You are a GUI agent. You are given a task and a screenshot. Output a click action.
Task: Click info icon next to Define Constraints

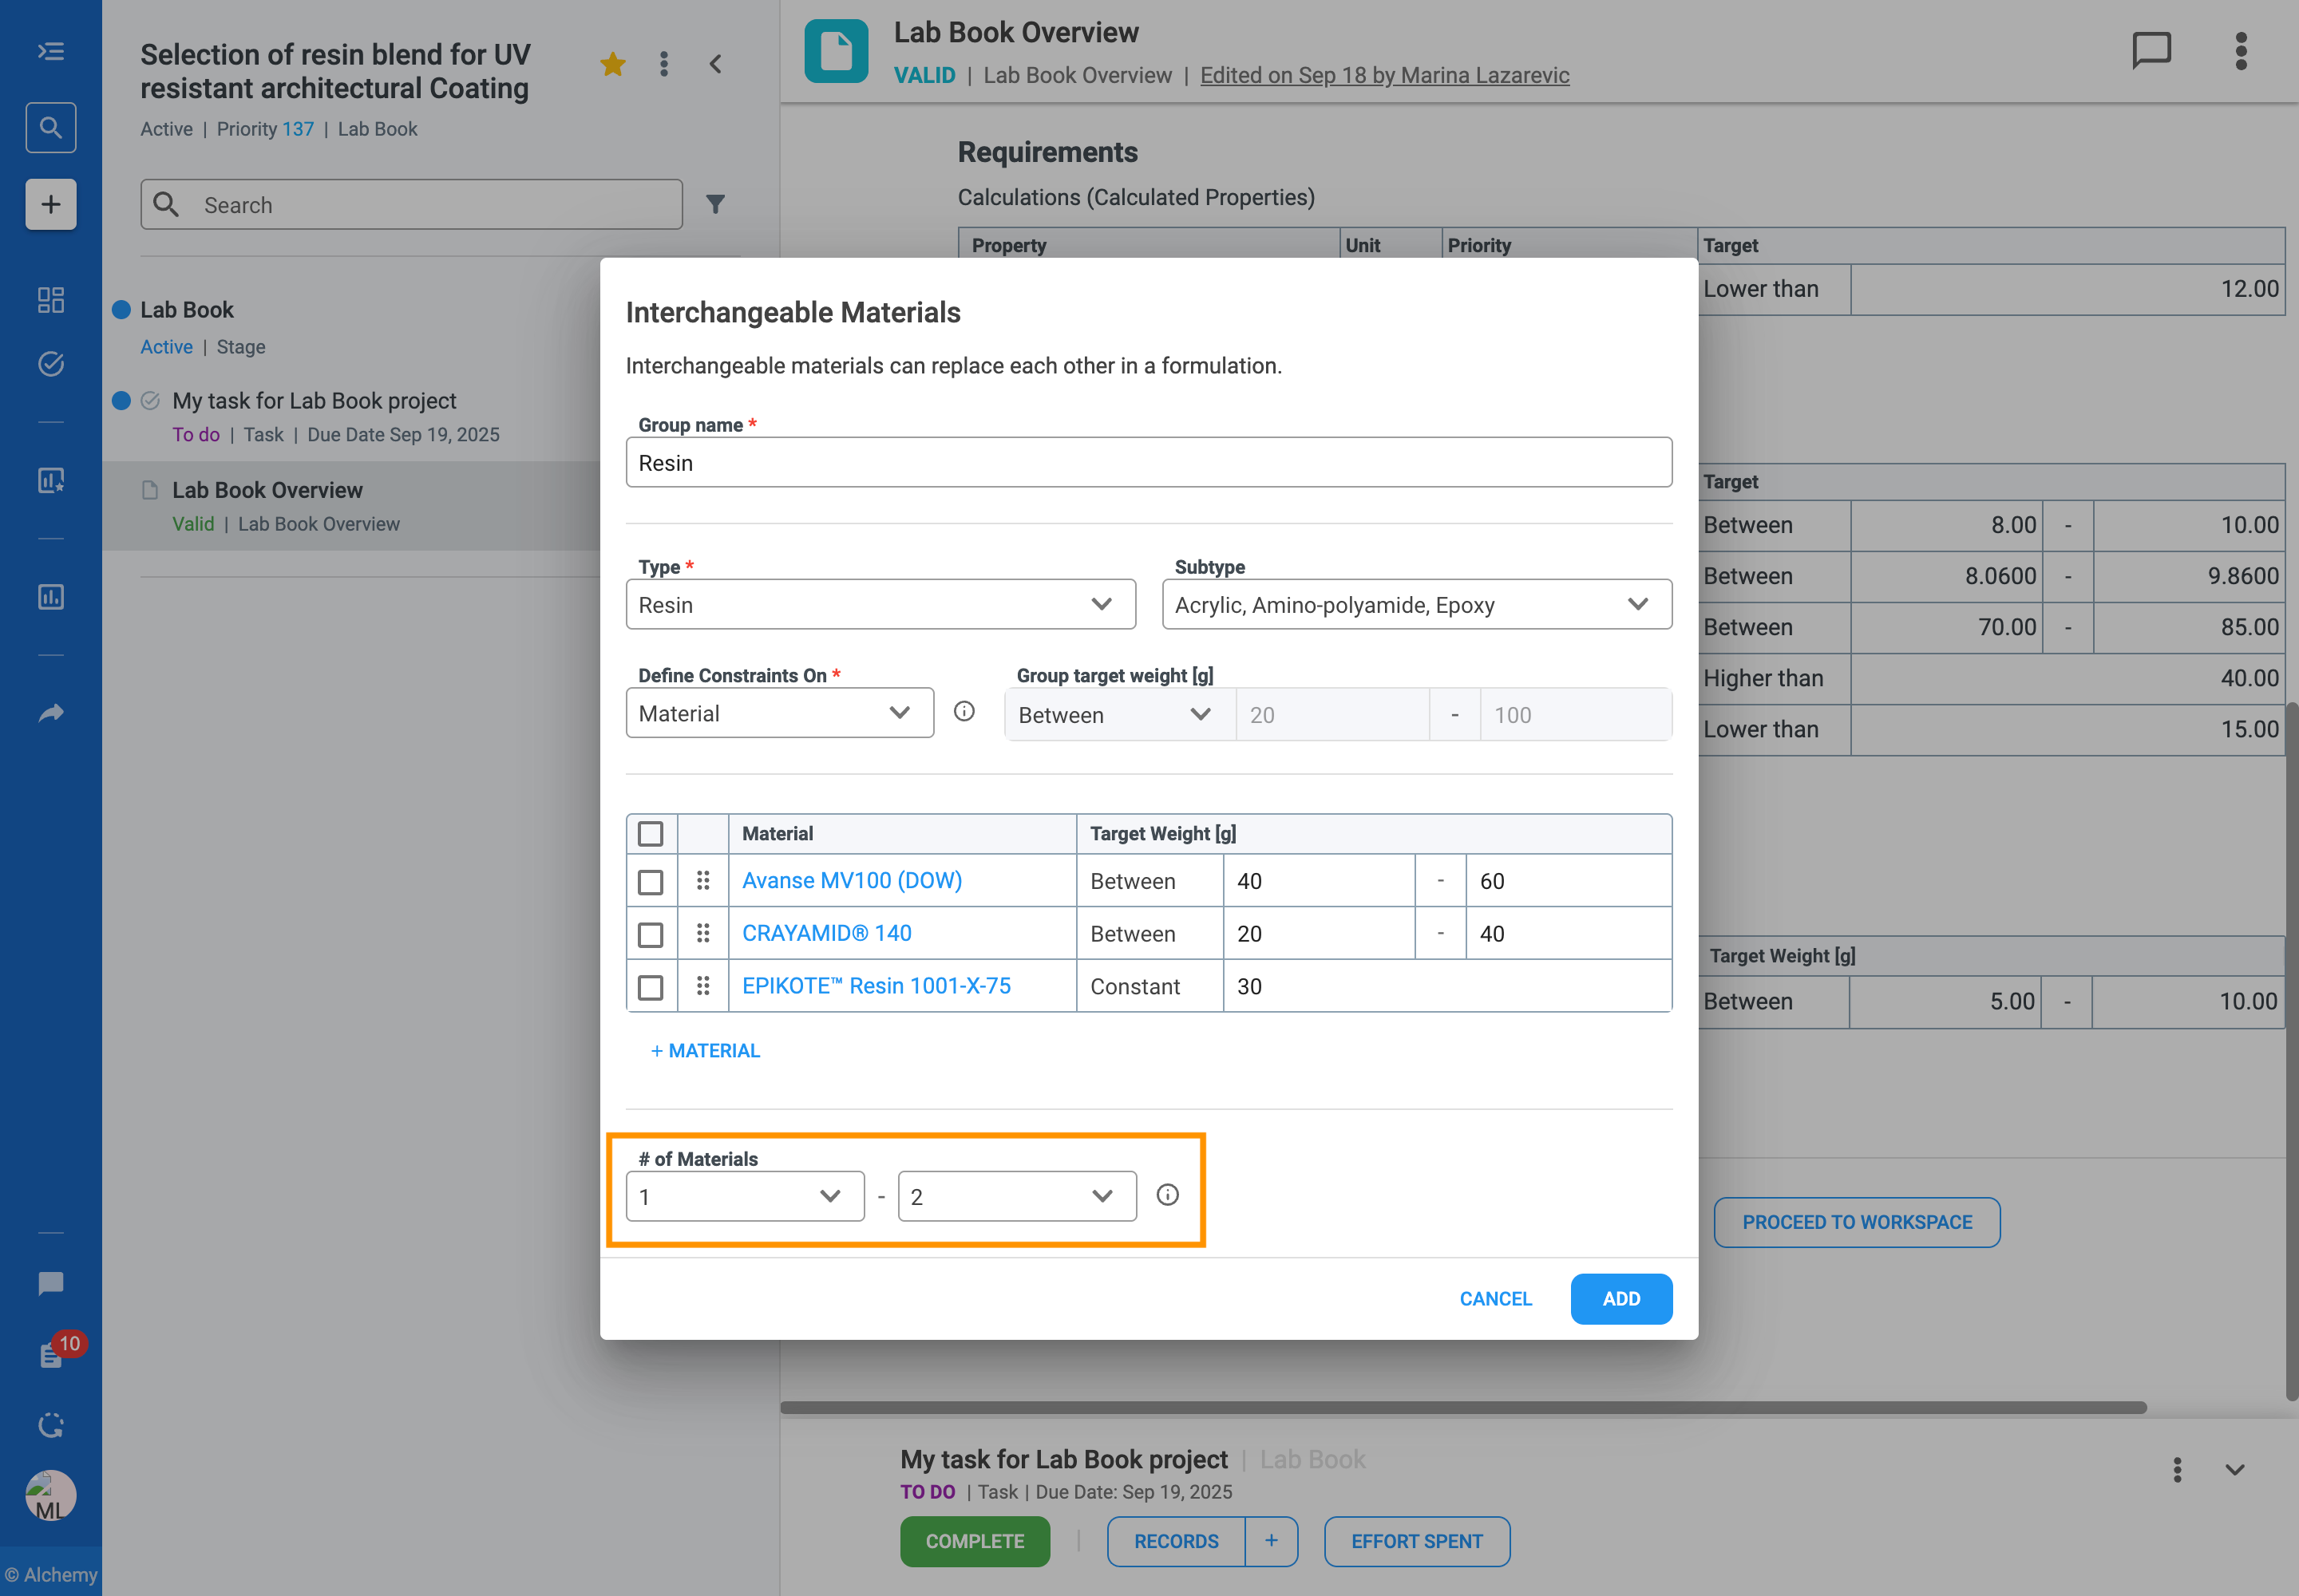[964, 711]
